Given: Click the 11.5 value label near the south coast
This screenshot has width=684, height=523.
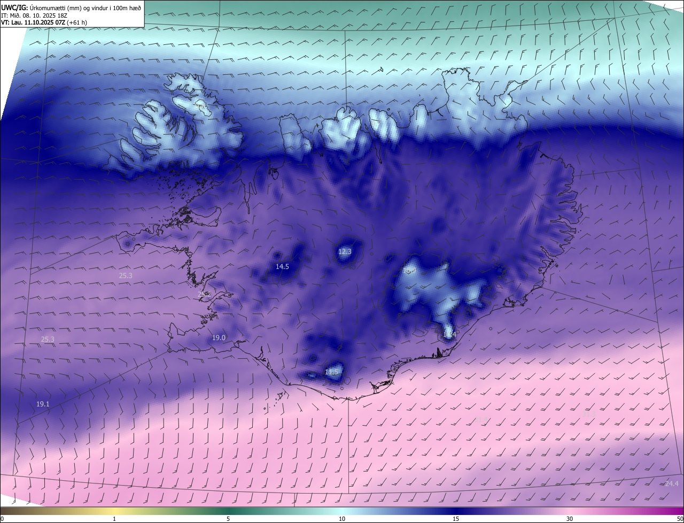Looking at the screenshot, I should 332,372.
